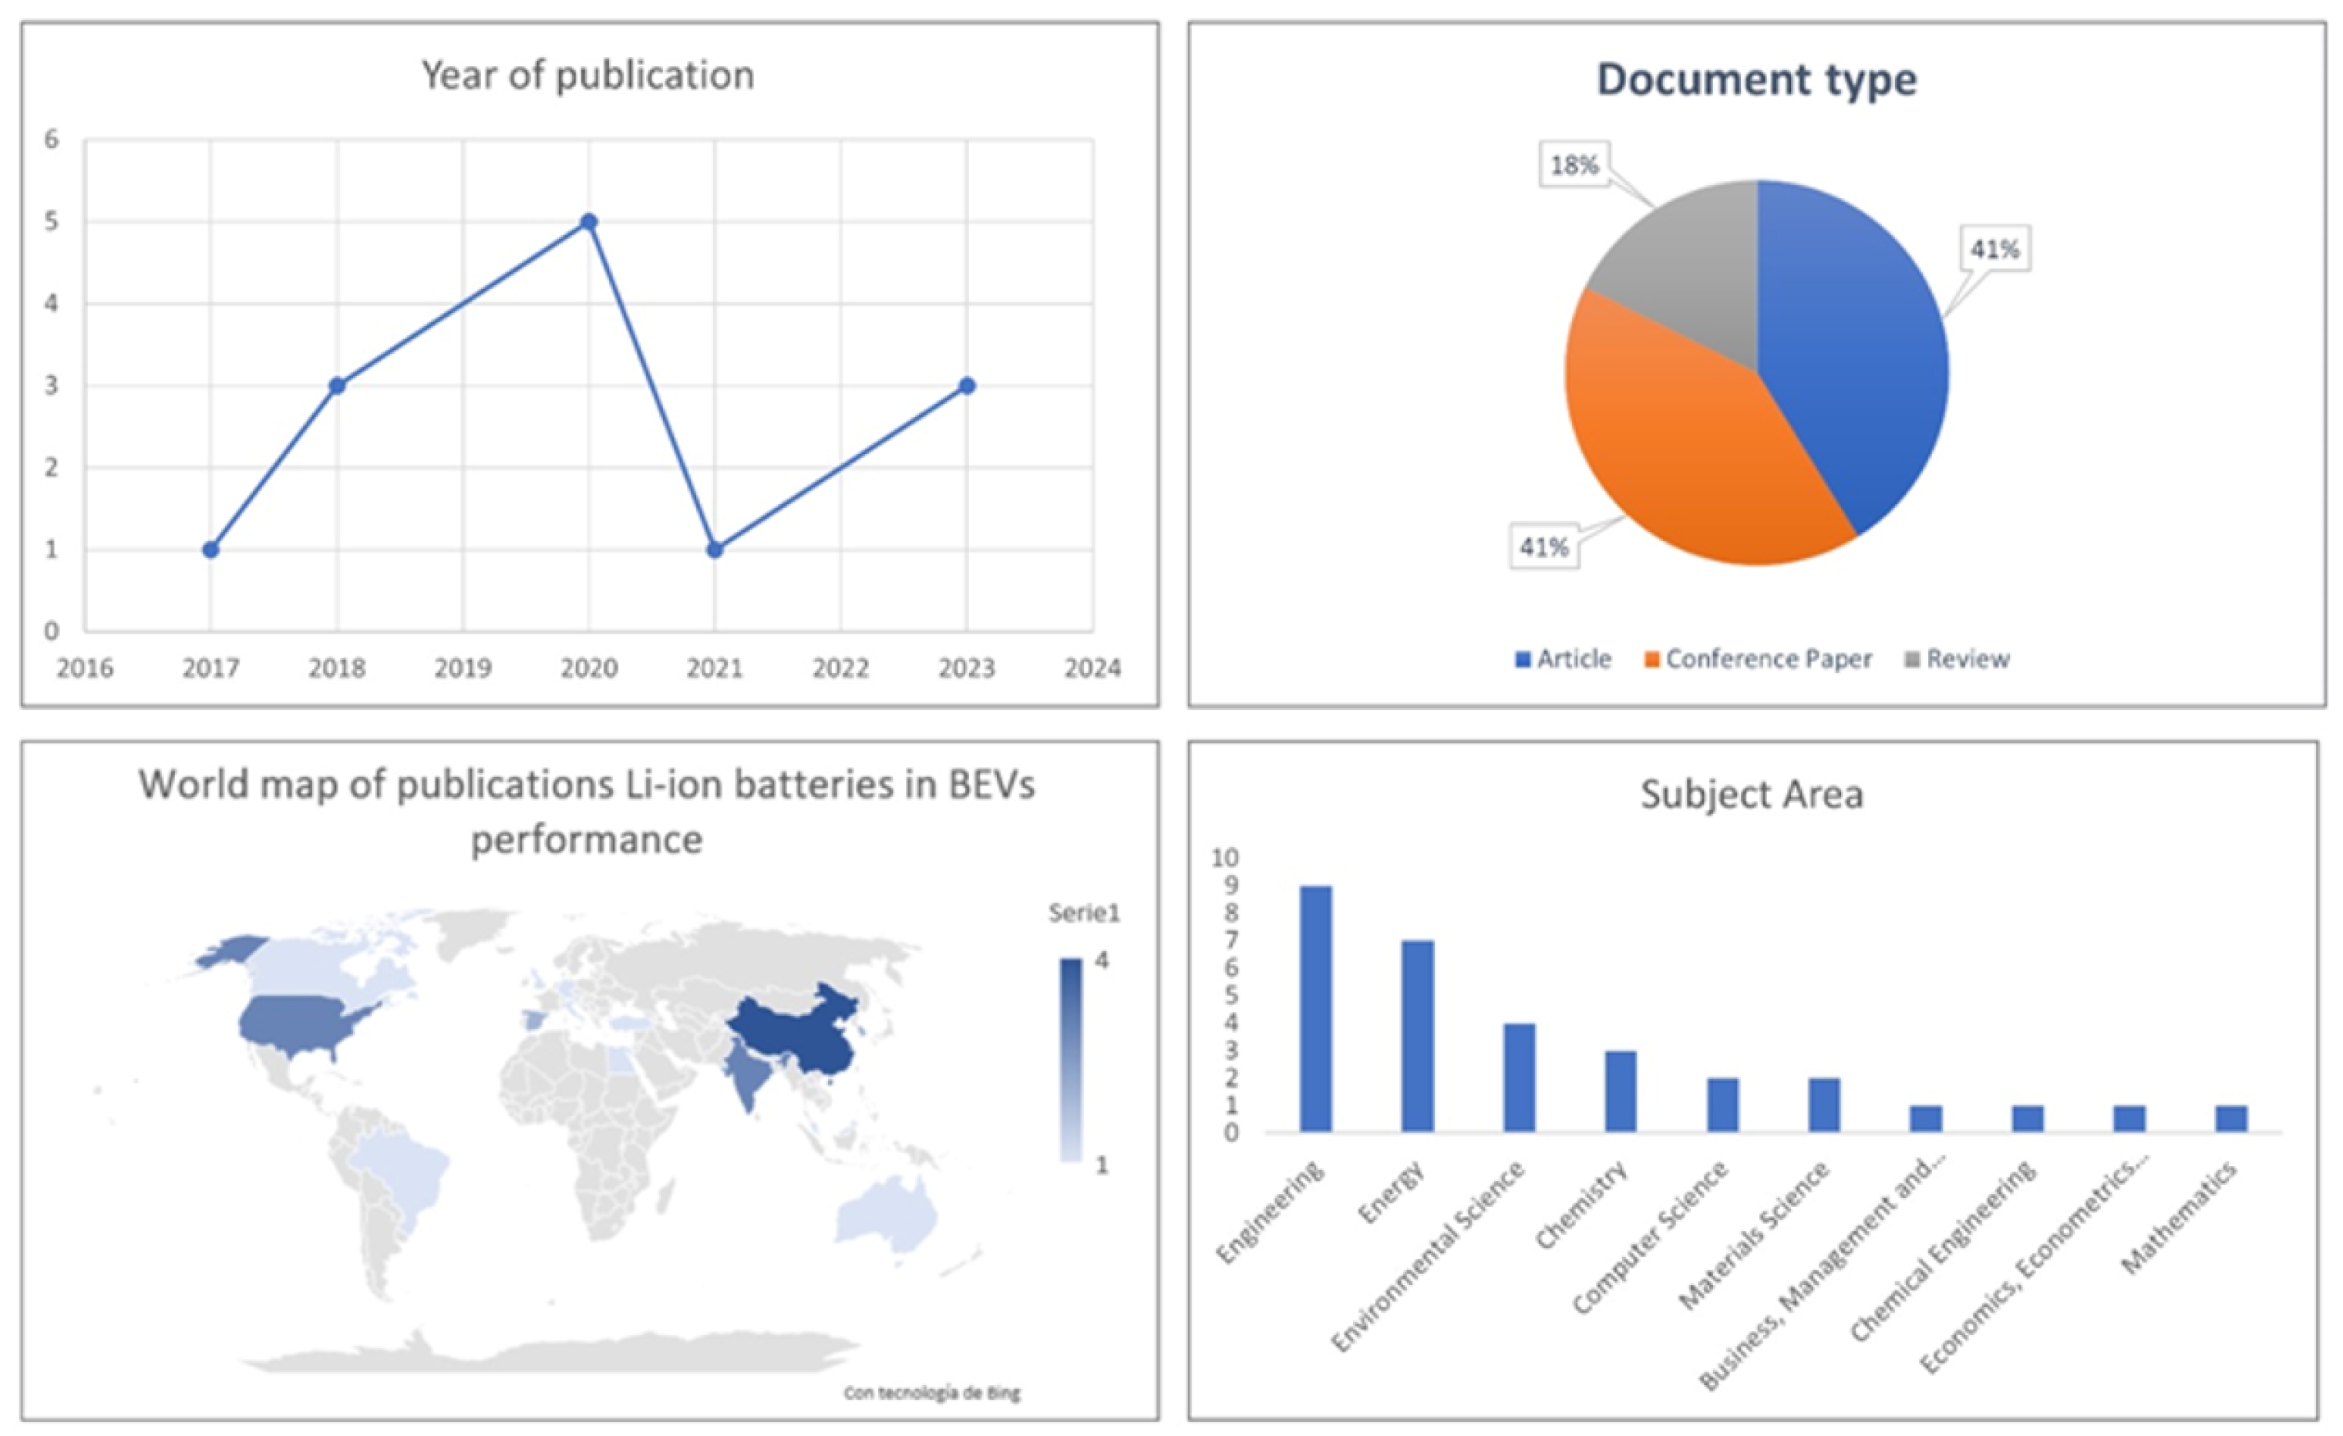Image resolution: width=2343 pixels, height=1436 pixels.
Task: Click the Review legend color swatch
Action: [x=1912, y=660]
